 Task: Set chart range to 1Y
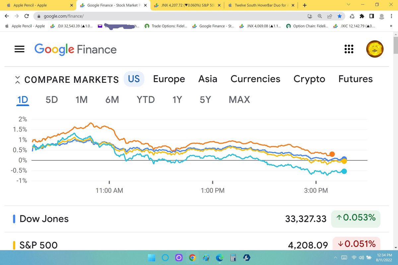point(177,100)
